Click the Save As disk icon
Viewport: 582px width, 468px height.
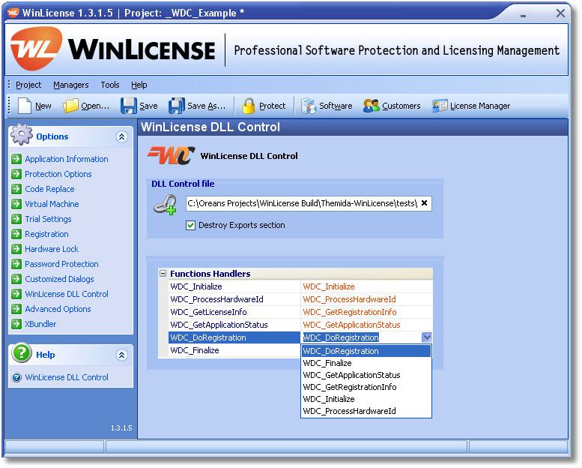click(177, 106)
